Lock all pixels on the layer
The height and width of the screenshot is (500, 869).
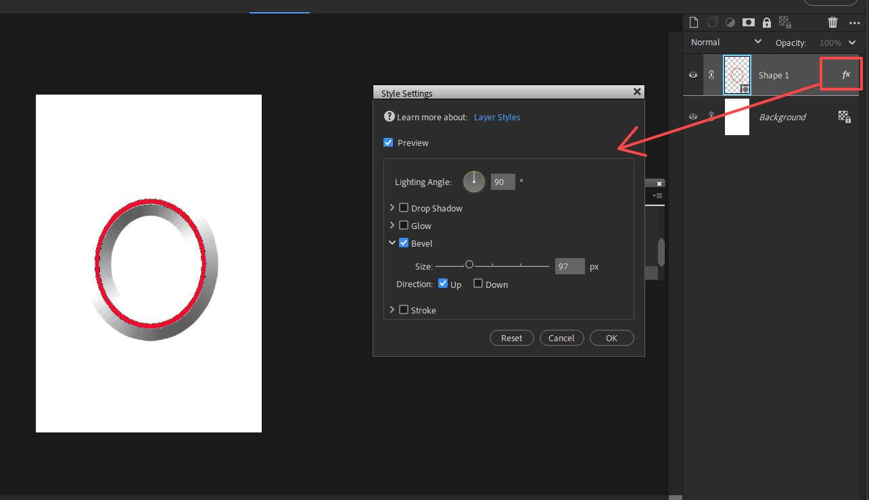click(x=766, y=22)
